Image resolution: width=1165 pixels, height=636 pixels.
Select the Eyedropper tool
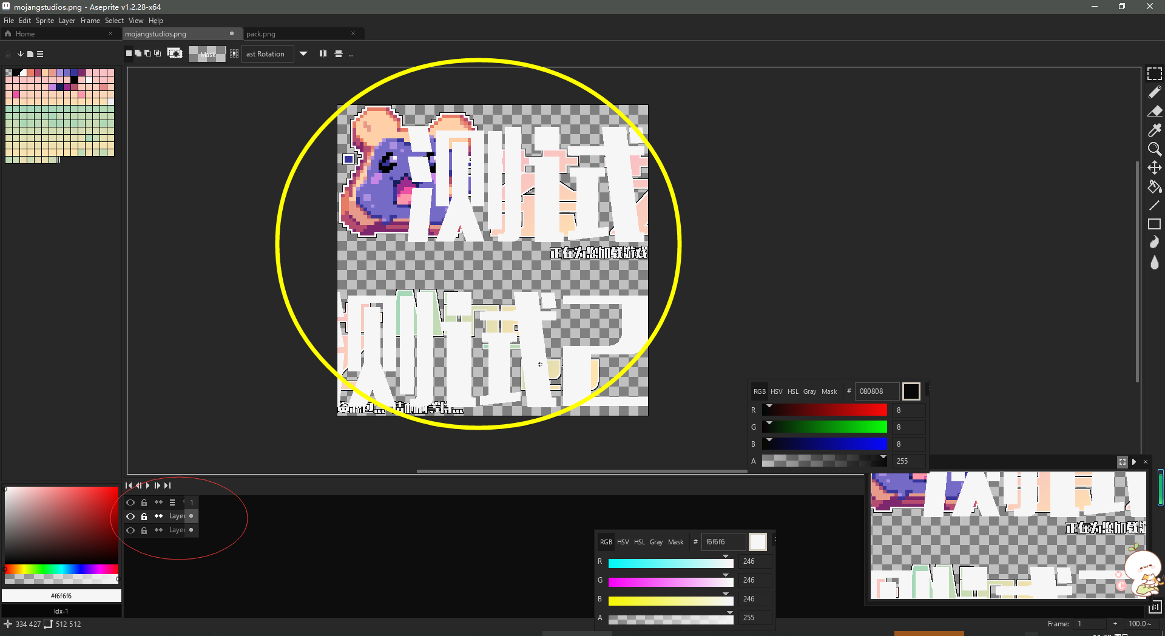point(1154,130)
